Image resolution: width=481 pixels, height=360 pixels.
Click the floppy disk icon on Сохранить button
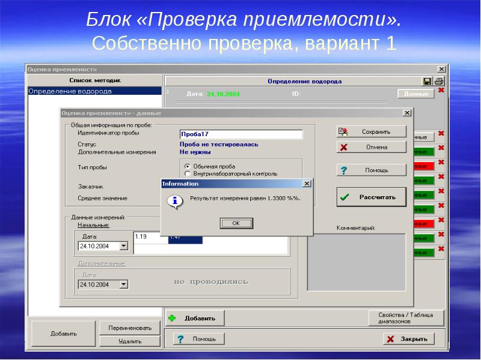point(343,131)
